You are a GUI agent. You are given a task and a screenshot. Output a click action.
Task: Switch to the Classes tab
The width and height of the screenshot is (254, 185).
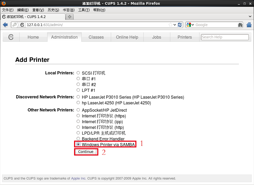tap(96, 37)
